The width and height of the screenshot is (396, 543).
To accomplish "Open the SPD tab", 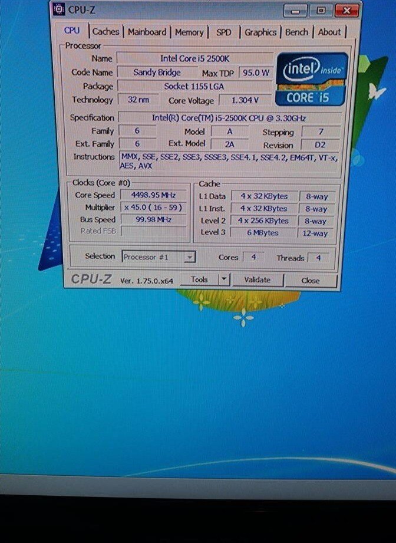I will click(223, 32).
